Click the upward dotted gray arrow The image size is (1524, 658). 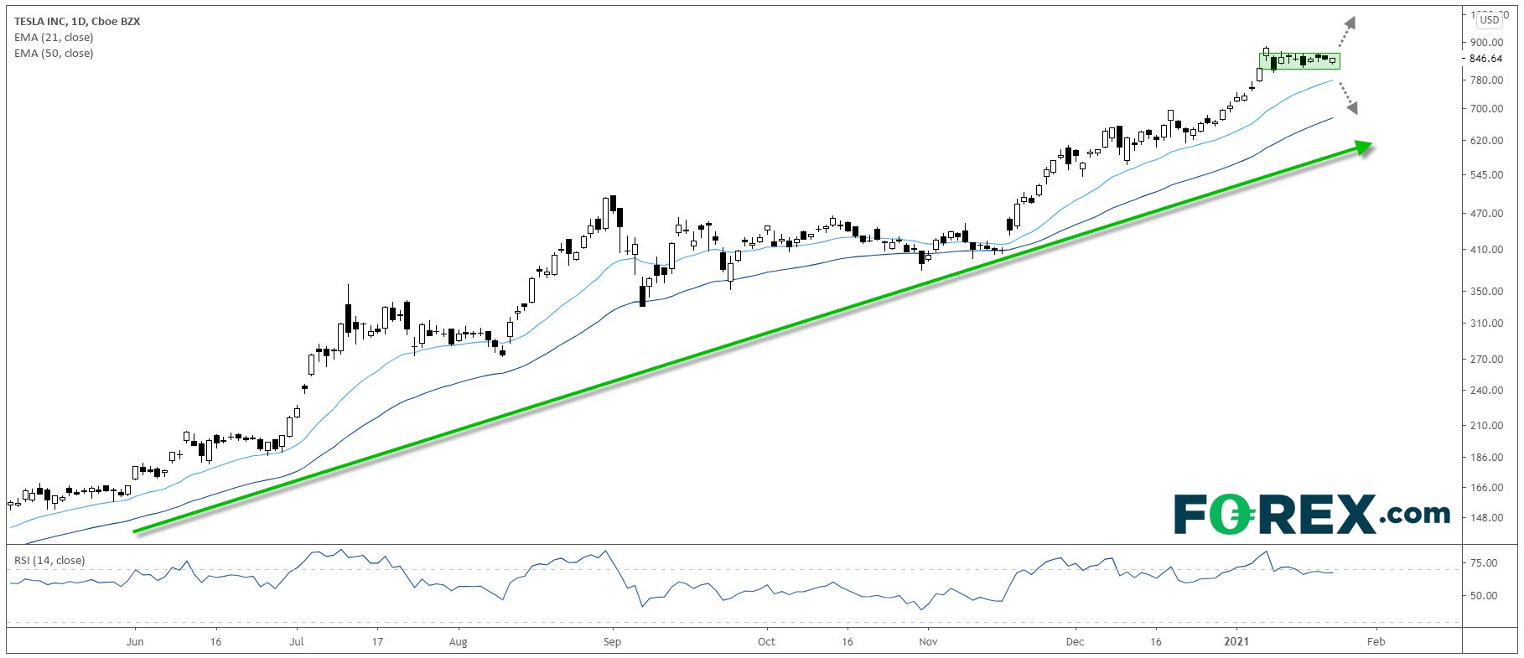[x=1346, y=32]
